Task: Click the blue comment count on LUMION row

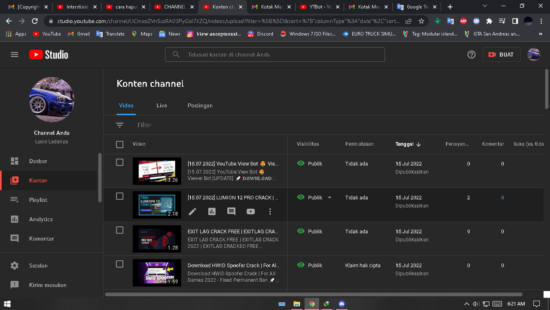Action: coord(502,198)
